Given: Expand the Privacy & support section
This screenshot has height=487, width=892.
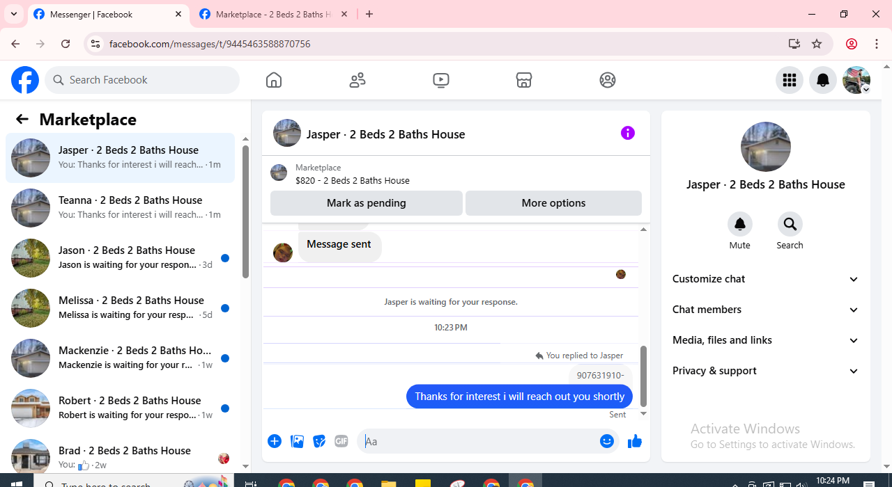Looking at the screenshot, I should (x=765, y=371).
